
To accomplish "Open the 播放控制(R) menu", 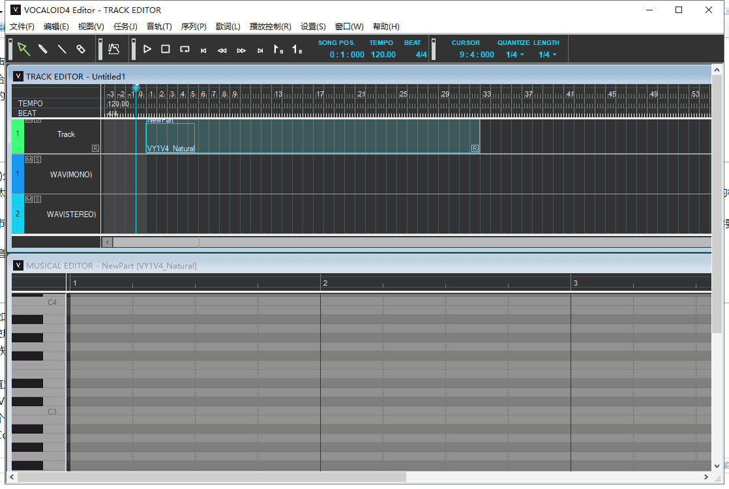I will pyautogui.click(x=270, y=27).
